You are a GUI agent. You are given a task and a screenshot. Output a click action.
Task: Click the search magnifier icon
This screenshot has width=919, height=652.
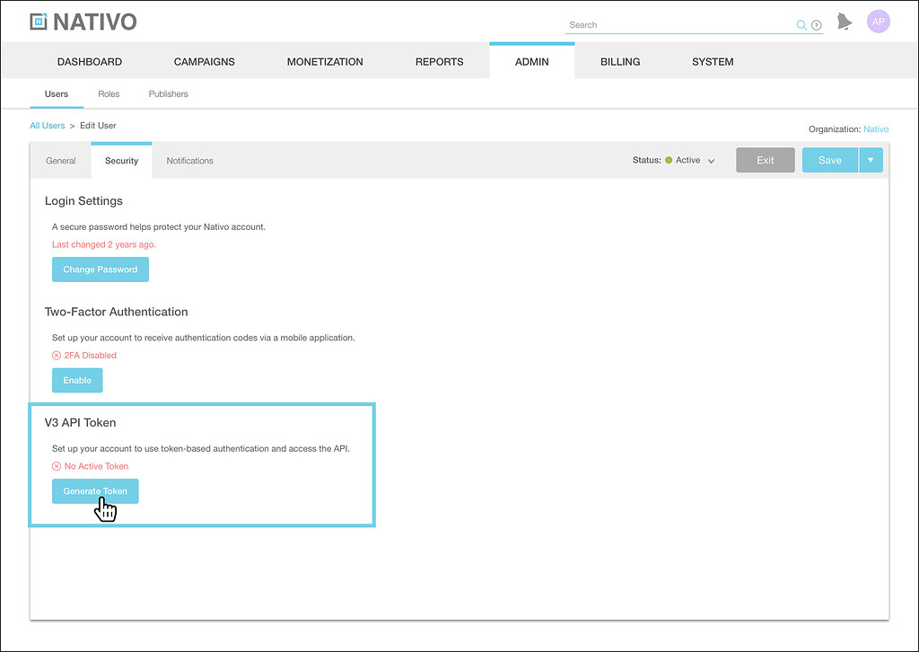(801, 24)
